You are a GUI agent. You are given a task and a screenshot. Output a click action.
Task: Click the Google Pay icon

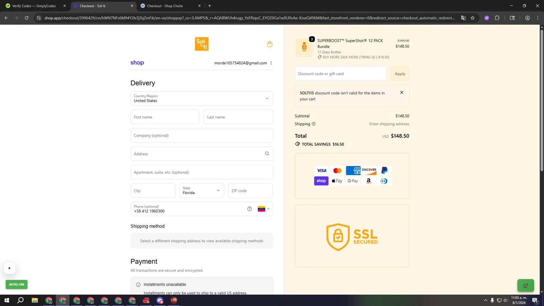pyautogui.click(x=353, y=181)
